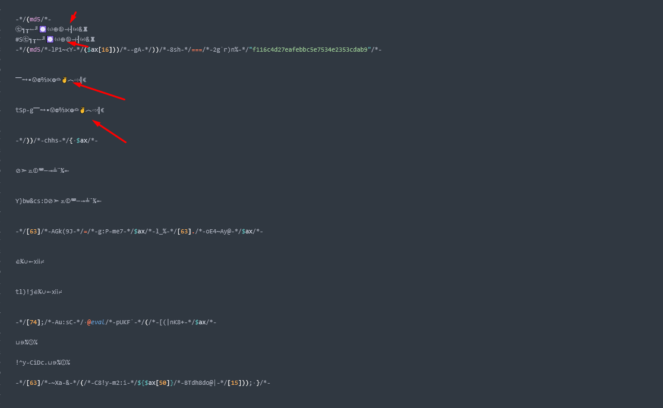Click the "@eval" function call
The height and width of the screenshot is (408, 663).
tap(96, 322)
